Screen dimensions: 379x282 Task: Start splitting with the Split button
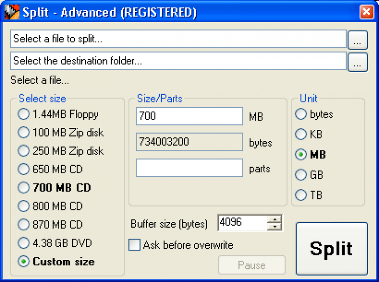pos(331,249)
